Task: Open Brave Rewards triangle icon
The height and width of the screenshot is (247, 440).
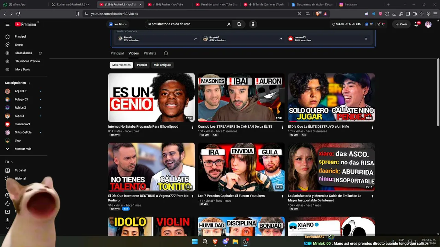Action: click(x=325, y=14)
